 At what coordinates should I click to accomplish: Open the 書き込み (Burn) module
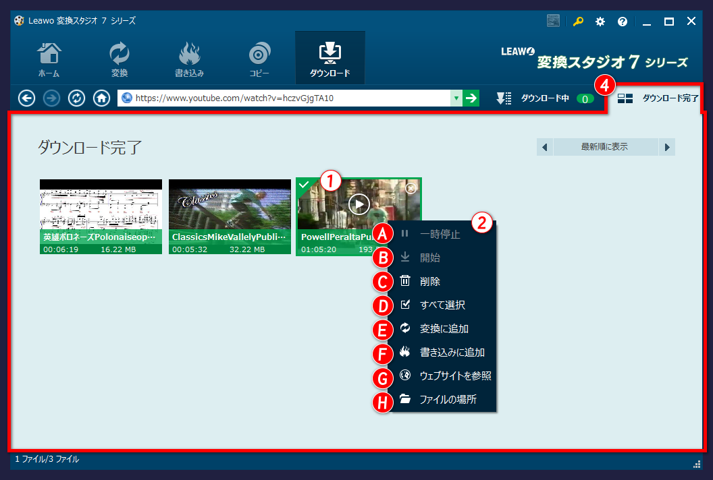point(189,57)
